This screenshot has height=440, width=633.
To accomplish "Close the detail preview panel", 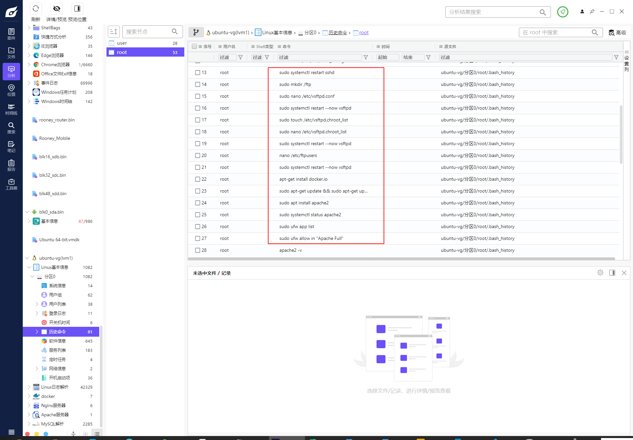I will coord(624,273).
